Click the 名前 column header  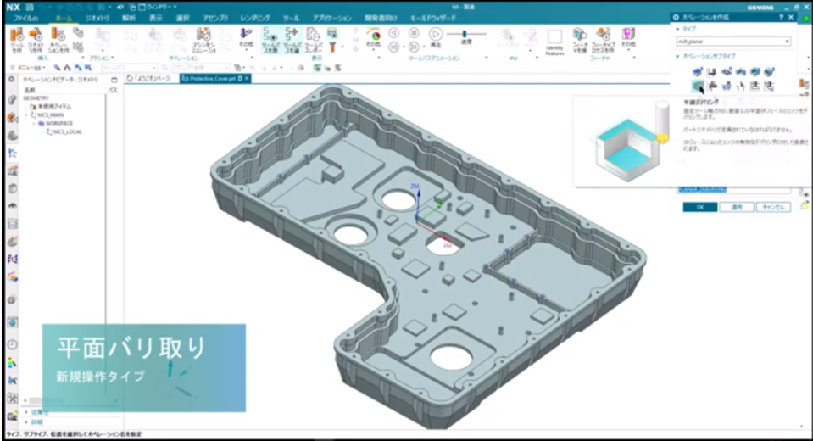pos(30,90)
